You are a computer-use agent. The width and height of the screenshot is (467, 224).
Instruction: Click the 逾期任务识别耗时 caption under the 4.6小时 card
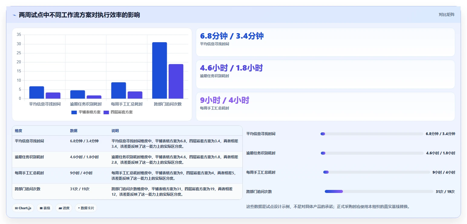pyautogui.click(x=215, y=76)
